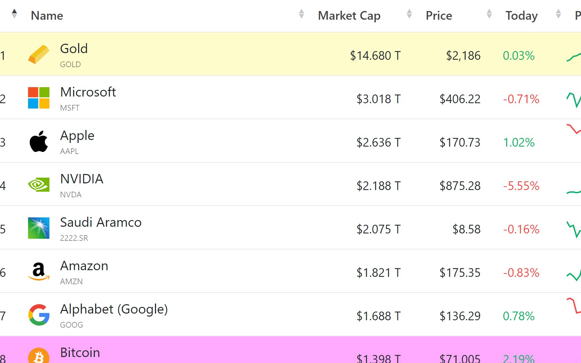Click the Bitcoin orange logo
581x363 pixels.
pyautogui.click(x=39, y=355)
